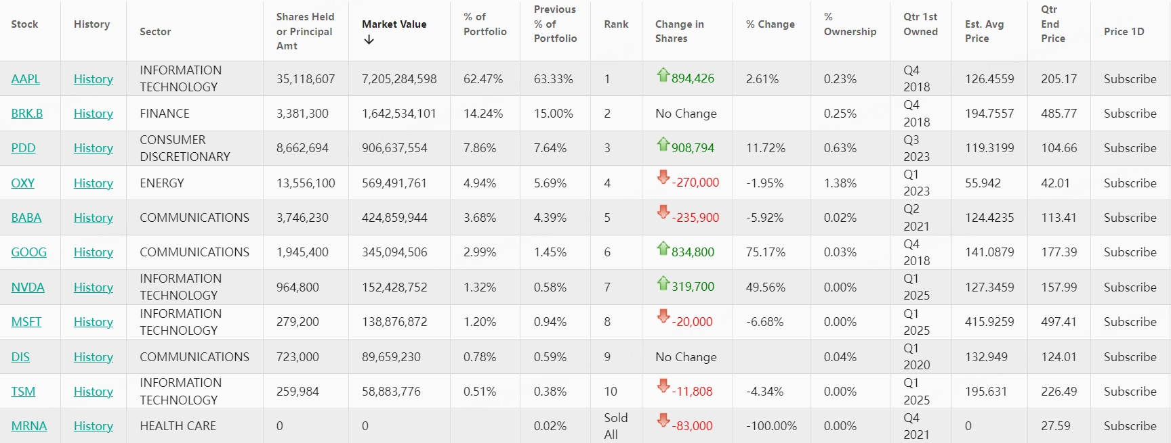The height and width of the screenshot is (443, 1171).
Task: View History for PDD
Action: coord(94,148)
